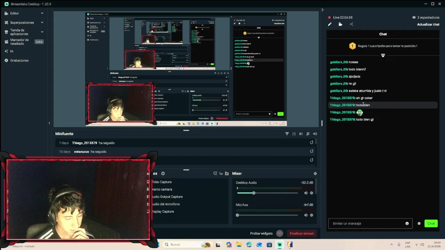Toggle mute event sounds in Minifuente

pos(308,134)
